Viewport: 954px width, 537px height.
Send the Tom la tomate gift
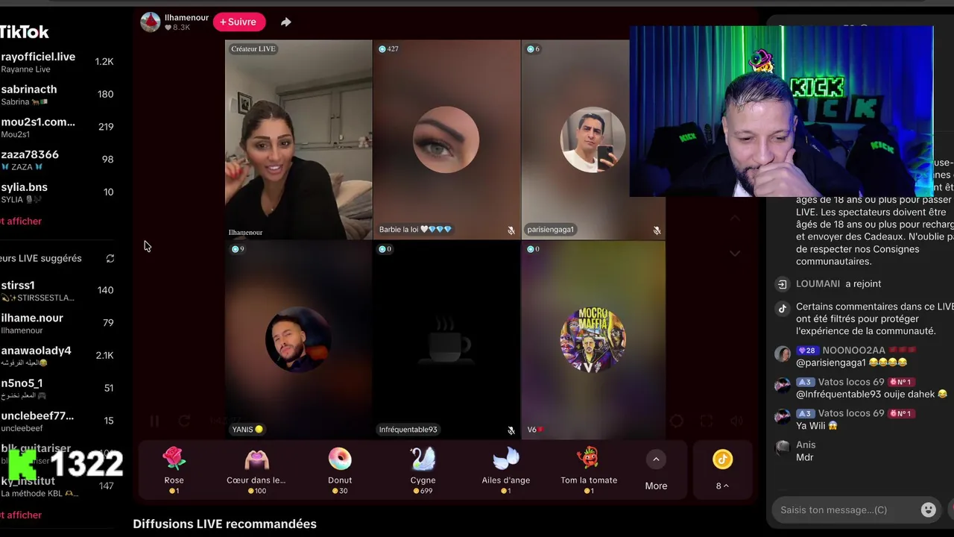coord(589,470)
